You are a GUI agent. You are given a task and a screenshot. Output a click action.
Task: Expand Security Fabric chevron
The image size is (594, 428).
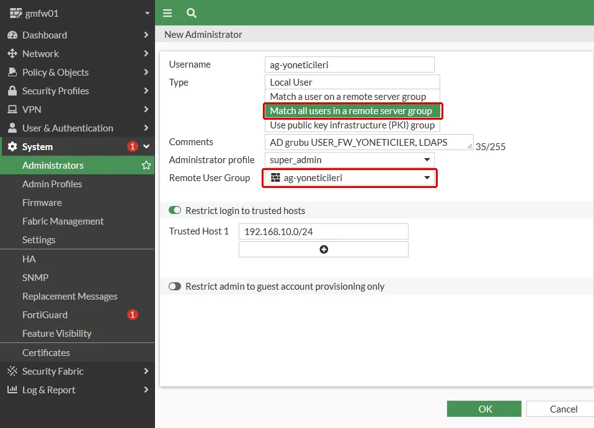coord(146,371)
